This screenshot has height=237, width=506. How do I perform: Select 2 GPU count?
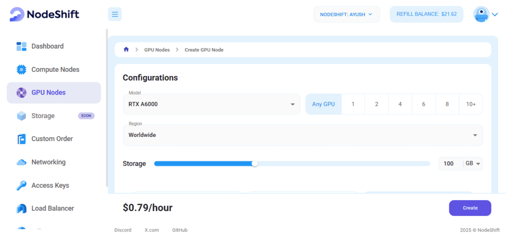coord(377,104)
